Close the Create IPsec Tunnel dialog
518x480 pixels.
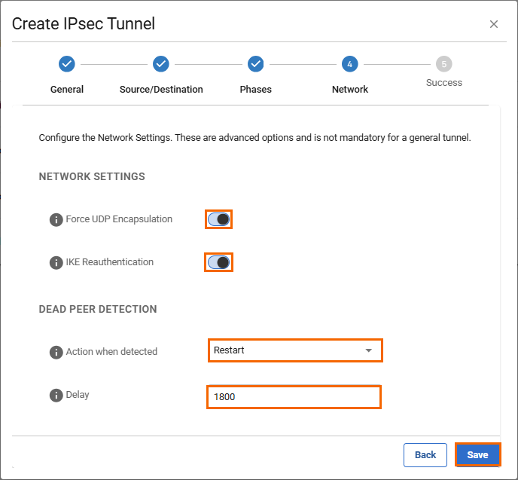coord(494,24)
